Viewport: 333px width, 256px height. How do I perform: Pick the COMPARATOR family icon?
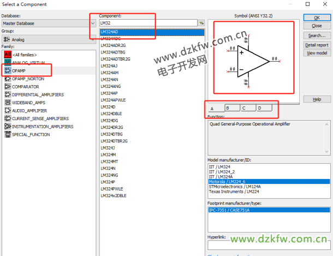click(8, 86)
